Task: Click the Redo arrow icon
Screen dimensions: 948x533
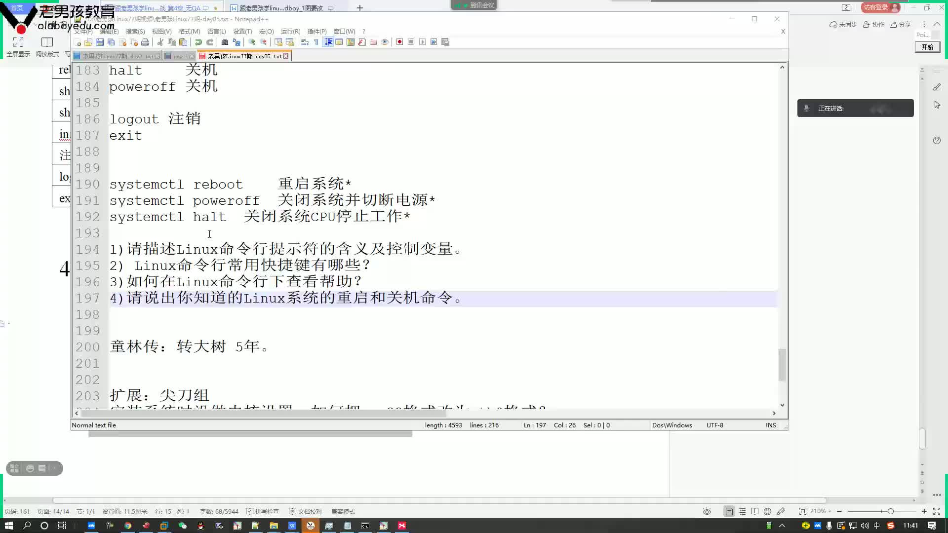Action: tap(209, 42)
